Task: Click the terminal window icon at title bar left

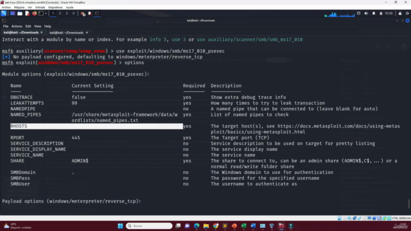Action: coord(4,21)
